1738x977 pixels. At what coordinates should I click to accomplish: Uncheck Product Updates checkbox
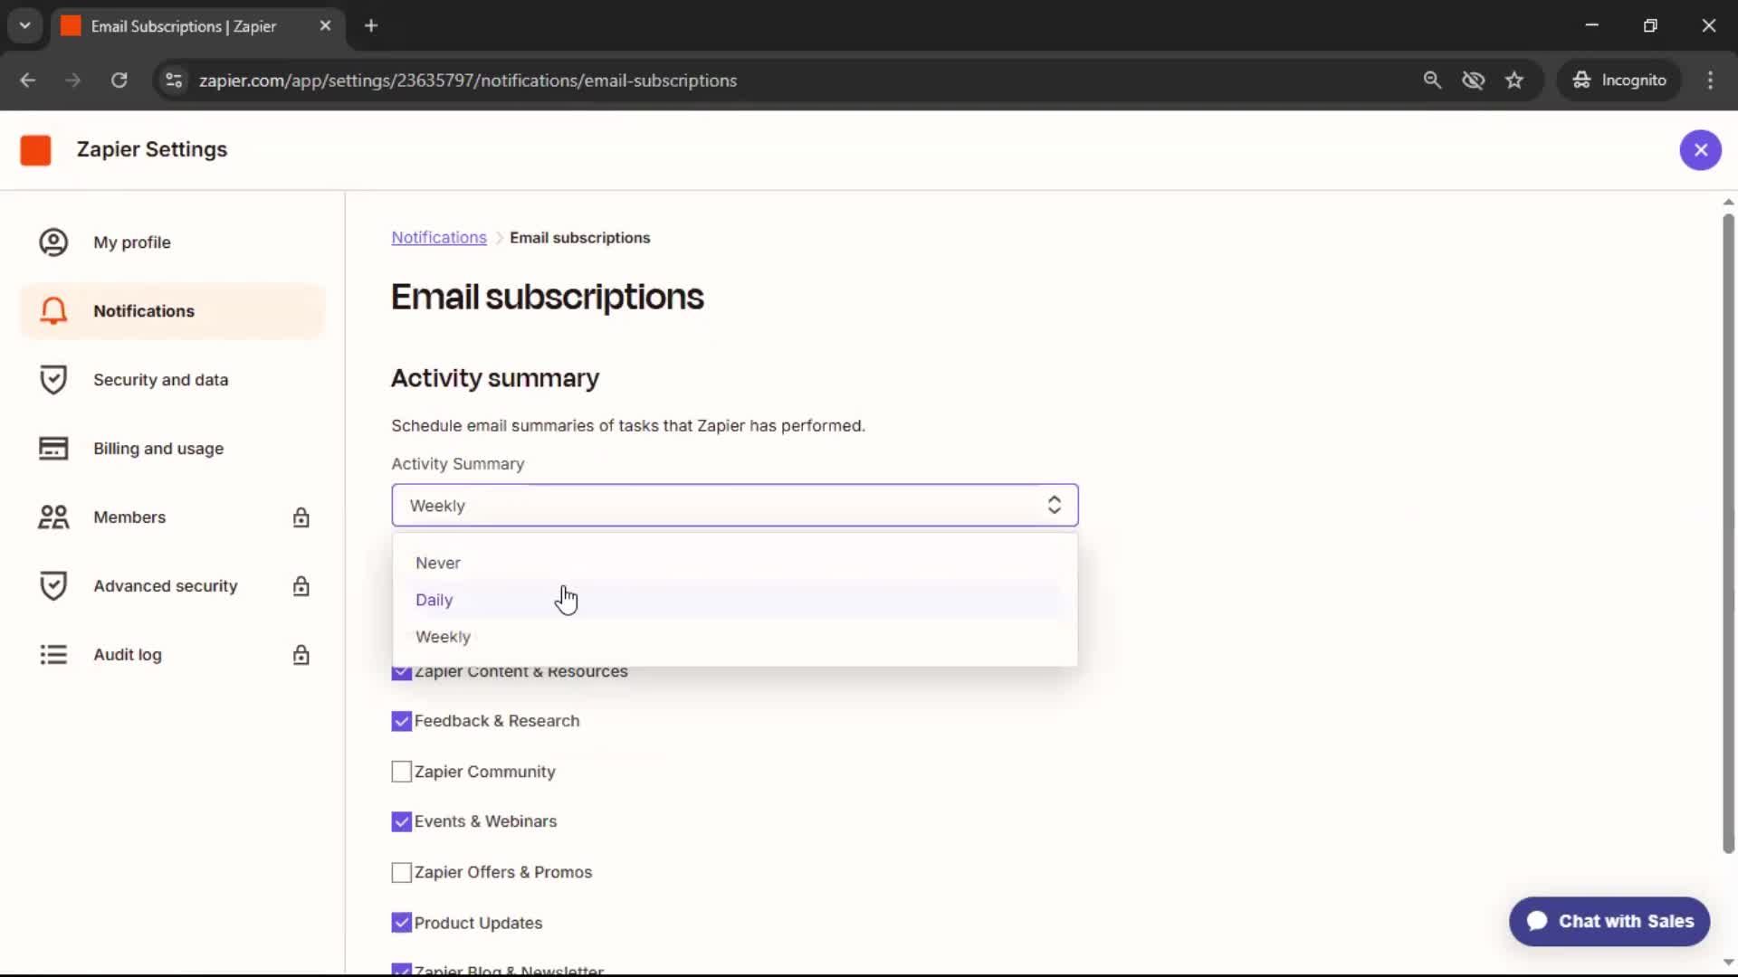coord(401,923)
